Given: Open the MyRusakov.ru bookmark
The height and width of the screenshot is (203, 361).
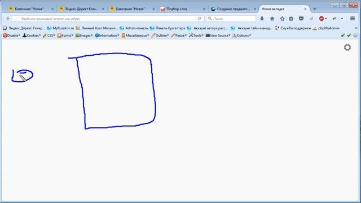Looking at the screenshot, I should tap(60, 28).
